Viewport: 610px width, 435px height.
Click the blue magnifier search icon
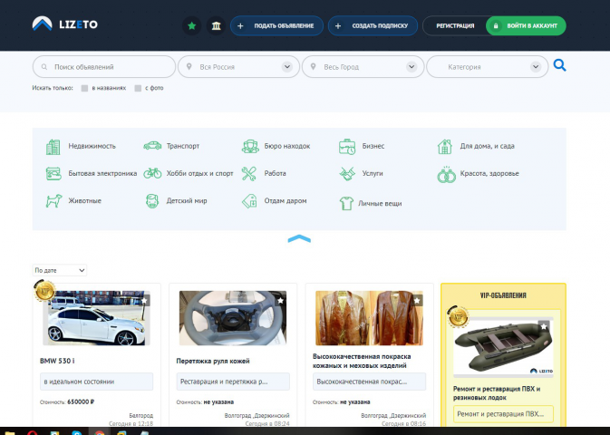[x=559, y=65]
